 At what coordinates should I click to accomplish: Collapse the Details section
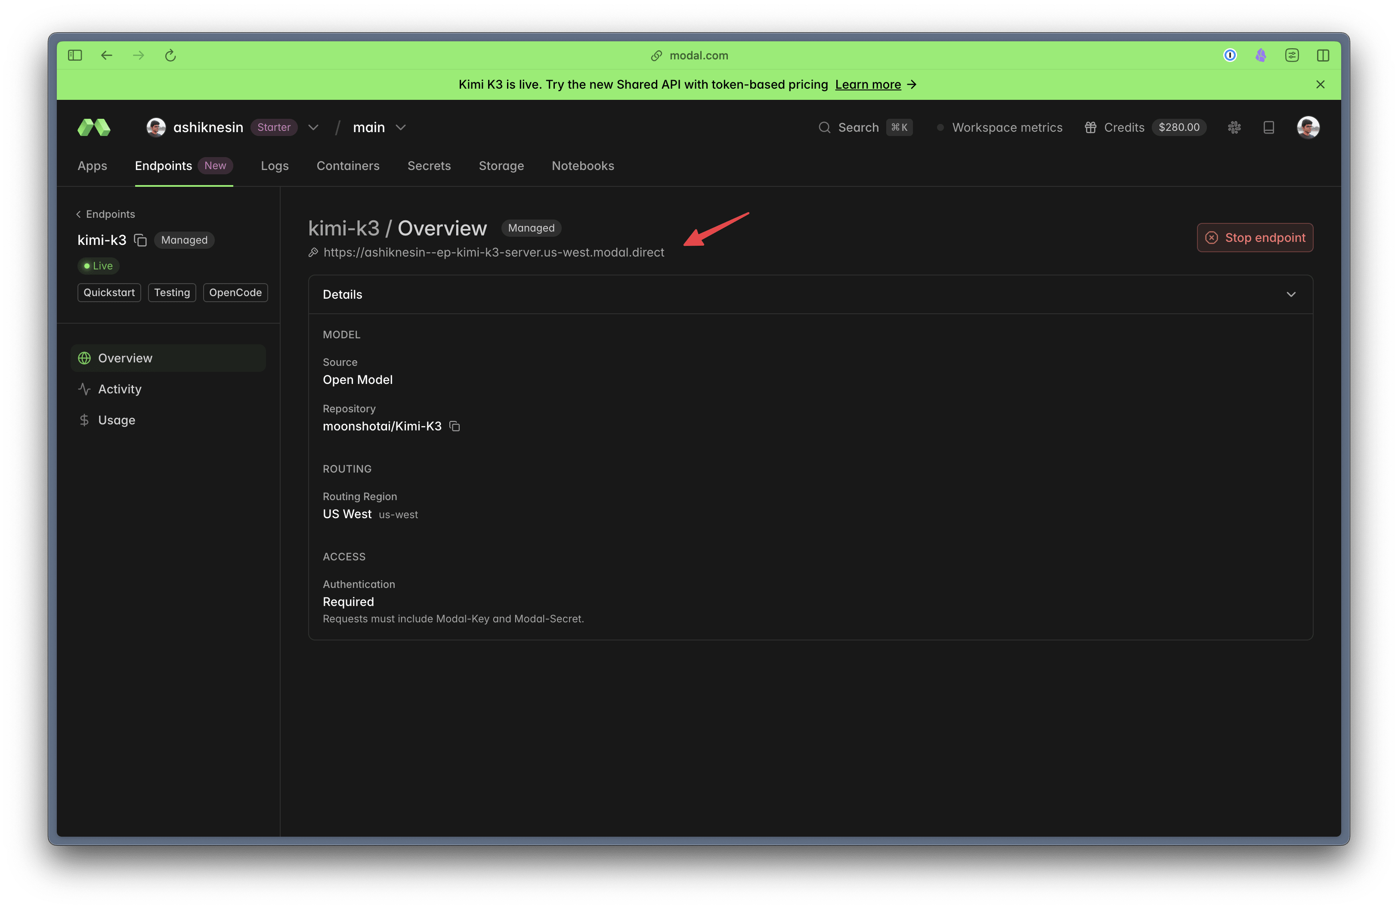[x=1291, y=294]
